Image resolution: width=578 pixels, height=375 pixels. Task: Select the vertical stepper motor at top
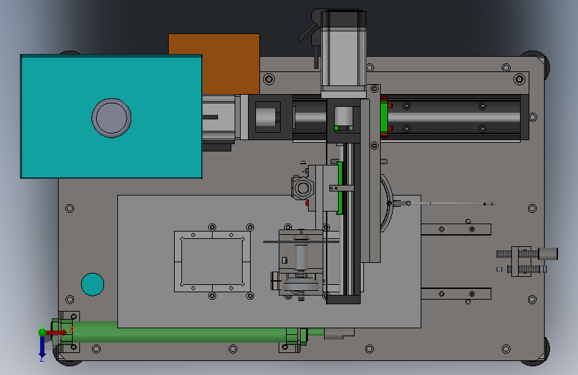pos(343,53)
